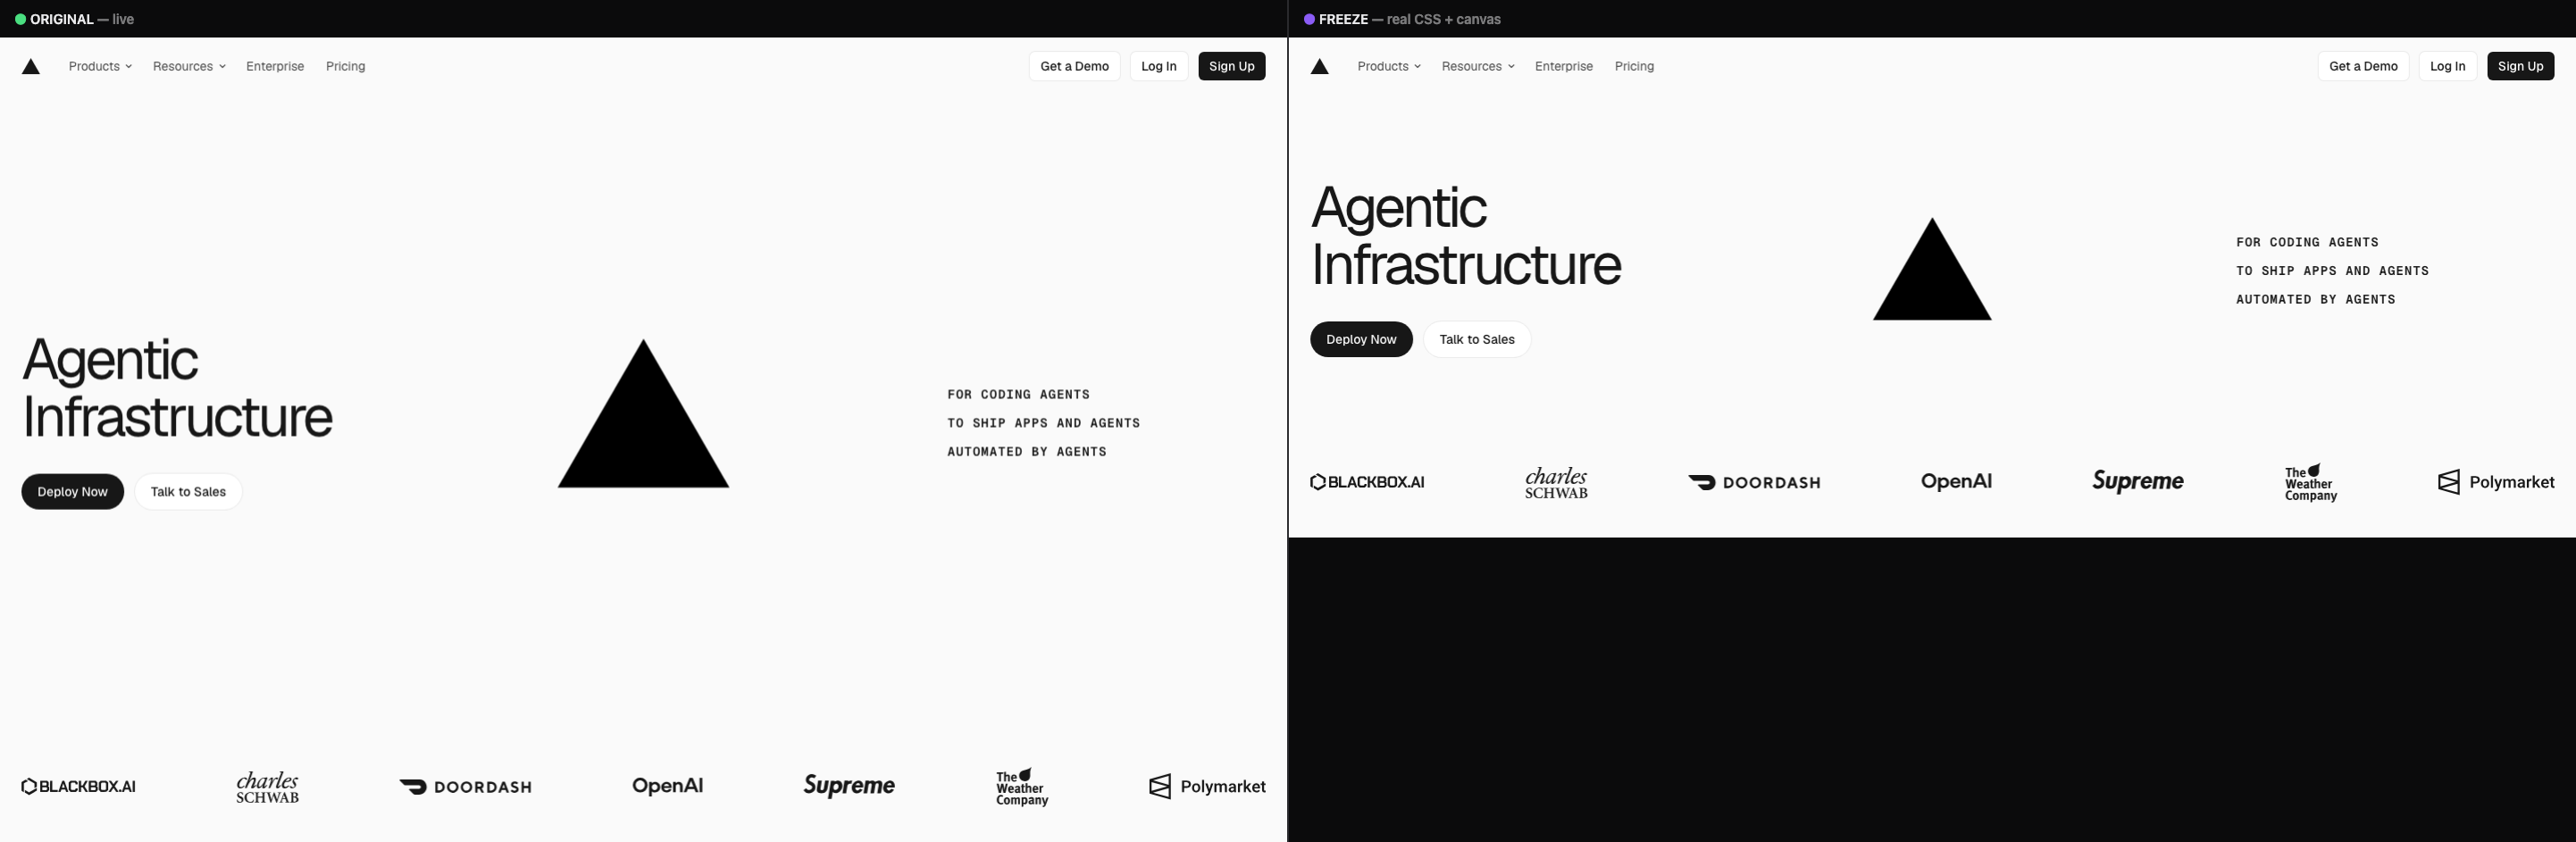
Task: Click the purple FREEZE — real CSS + canvas label
Action: pos(1402,19)
